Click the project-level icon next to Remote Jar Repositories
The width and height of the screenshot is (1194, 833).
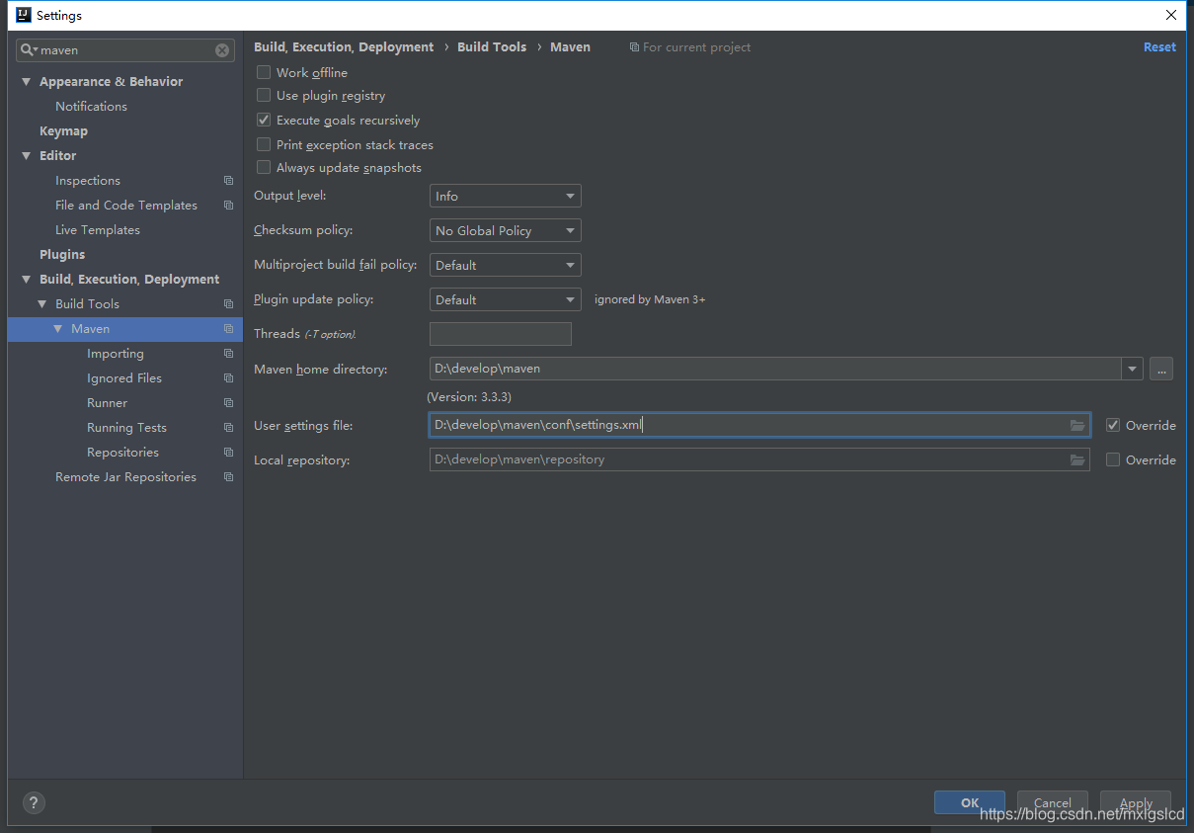click(228, 477)
